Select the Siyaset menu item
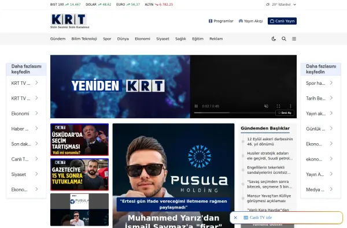Viewport: 347px width, 228px height. pos(163,39)
